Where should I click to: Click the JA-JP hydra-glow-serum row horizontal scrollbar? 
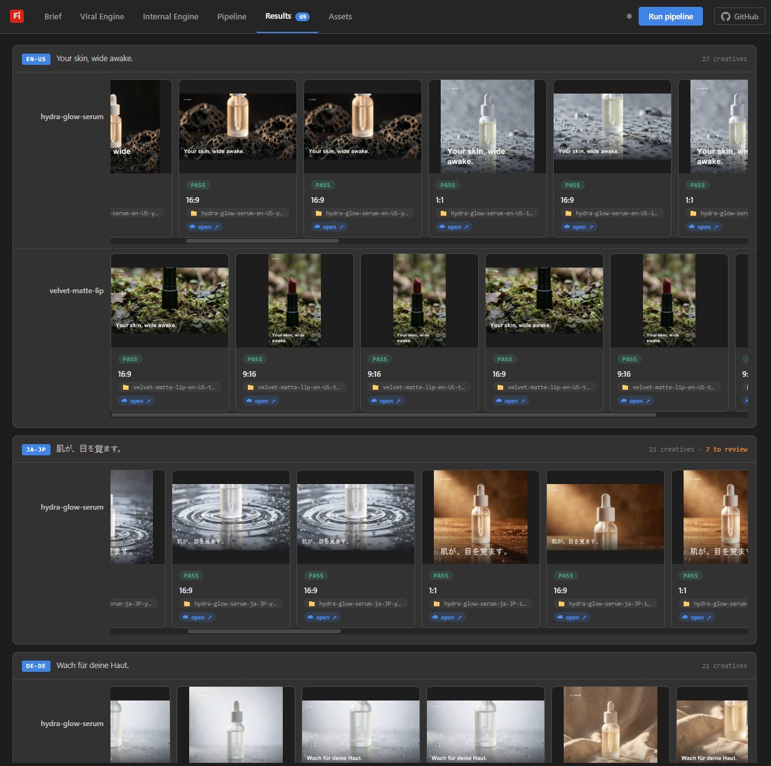pyautogui.click(x=264, y=631)
